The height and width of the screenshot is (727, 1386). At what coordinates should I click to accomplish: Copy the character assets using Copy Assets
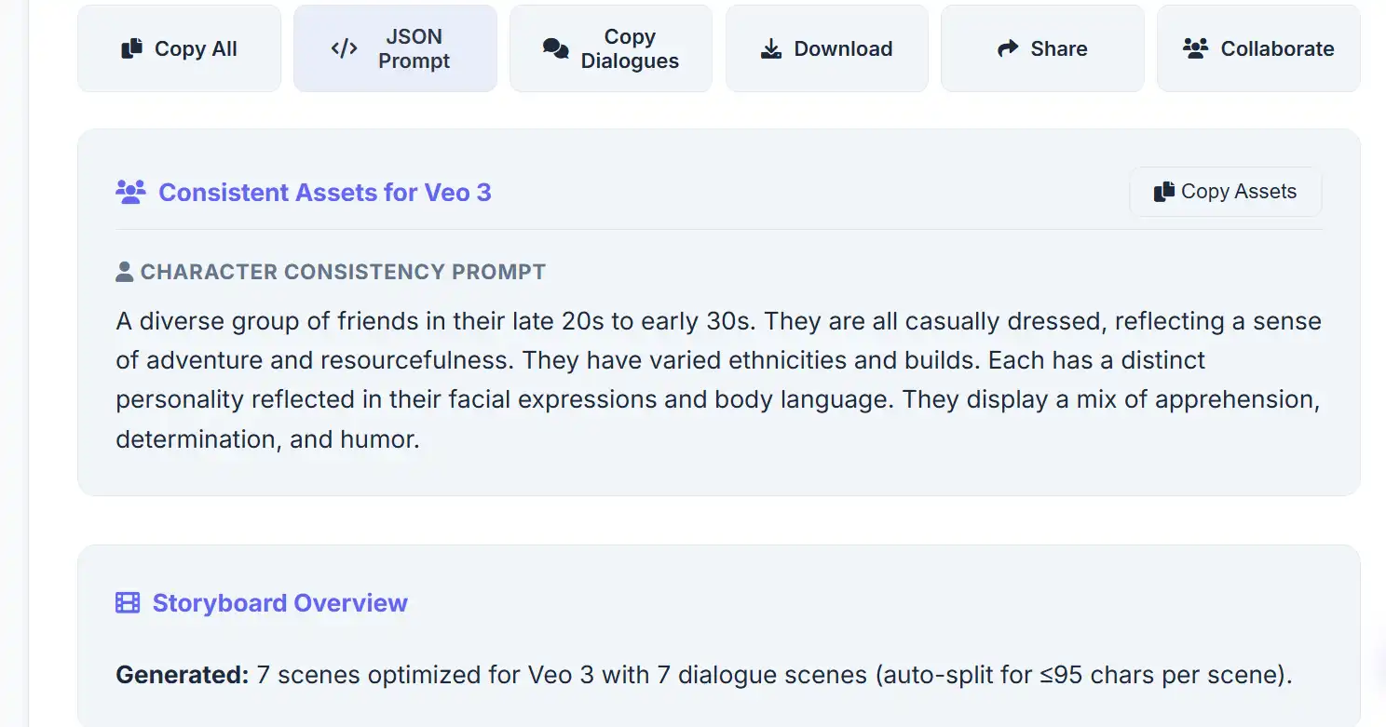[1225, 191]
